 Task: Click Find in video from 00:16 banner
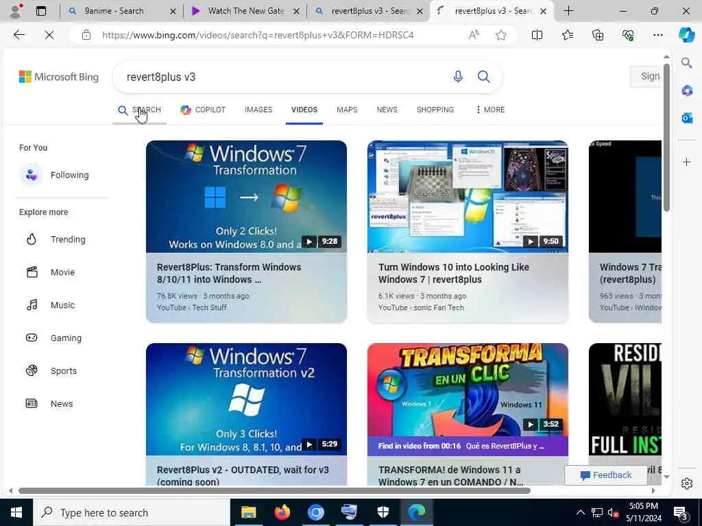point(468,446)
